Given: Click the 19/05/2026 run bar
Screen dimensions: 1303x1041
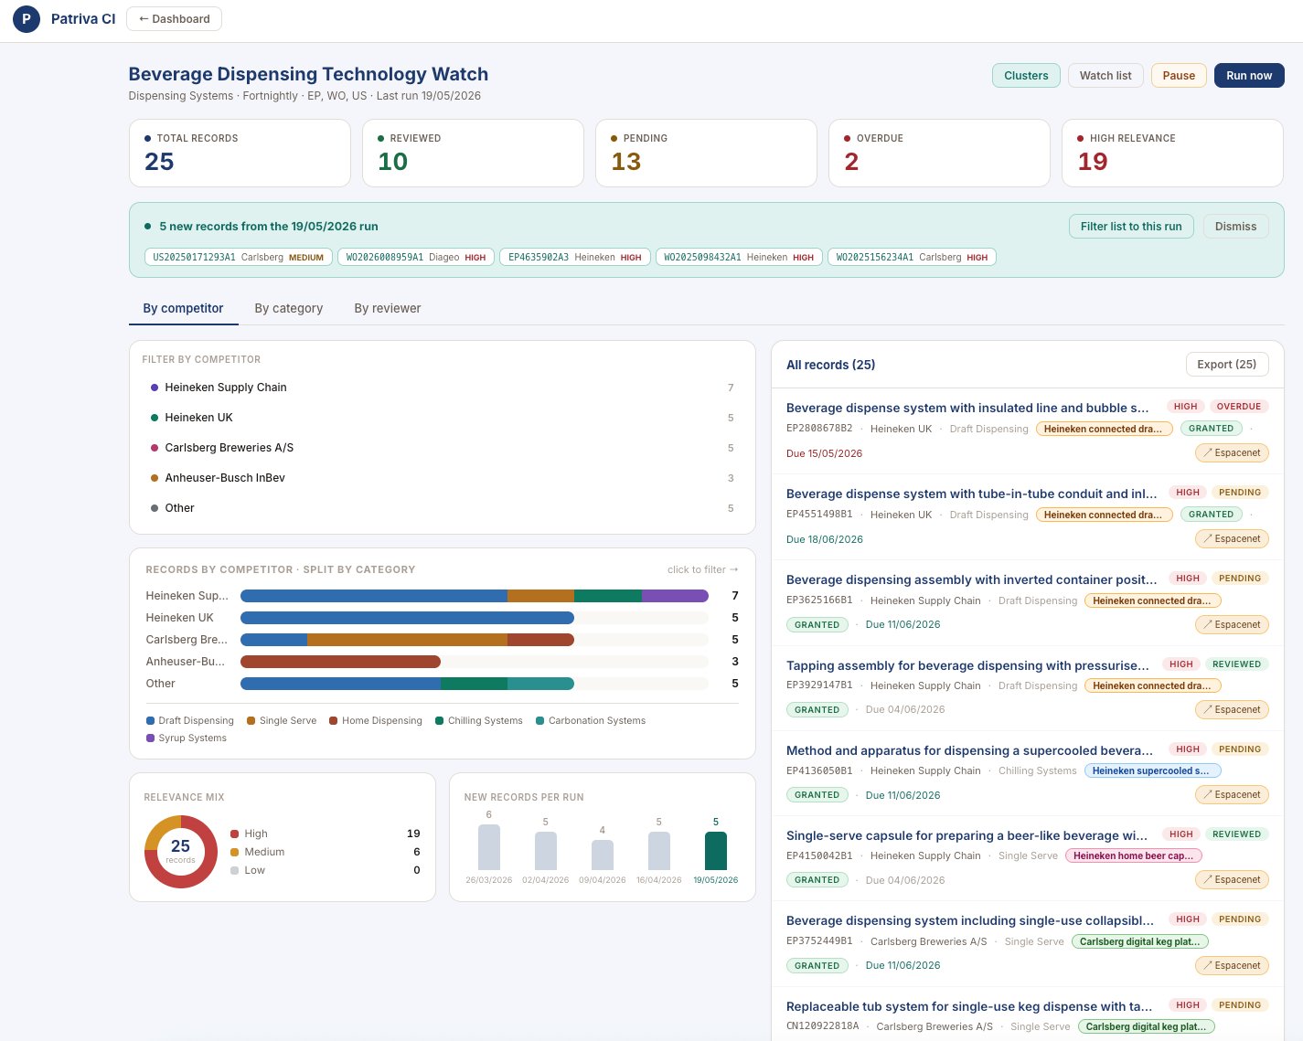Looking at the screenshot, I should [716, 851].
